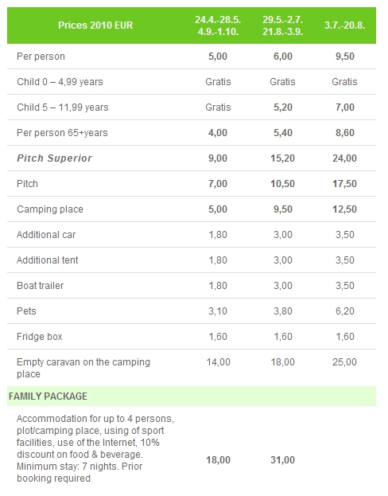Click the 6,20 Pets price
This screenshot has width=388, height=496.
[x=345, y=311]
